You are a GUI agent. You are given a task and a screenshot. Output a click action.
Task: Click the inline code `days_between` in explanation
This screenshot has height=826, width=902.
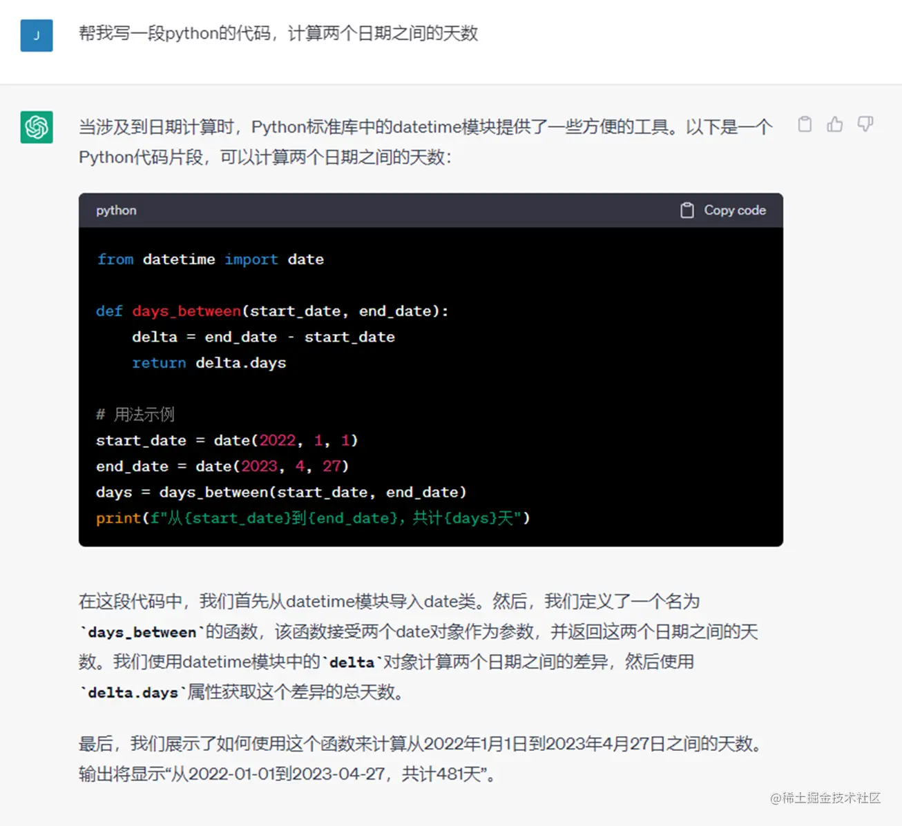pos(142,632)
